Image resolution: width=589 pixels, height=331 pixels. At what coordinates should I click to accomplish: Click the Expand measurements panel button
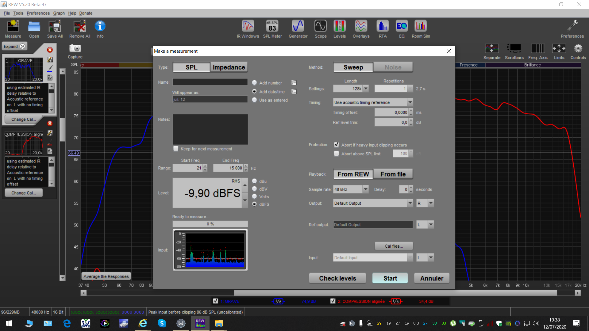point(14,46)
